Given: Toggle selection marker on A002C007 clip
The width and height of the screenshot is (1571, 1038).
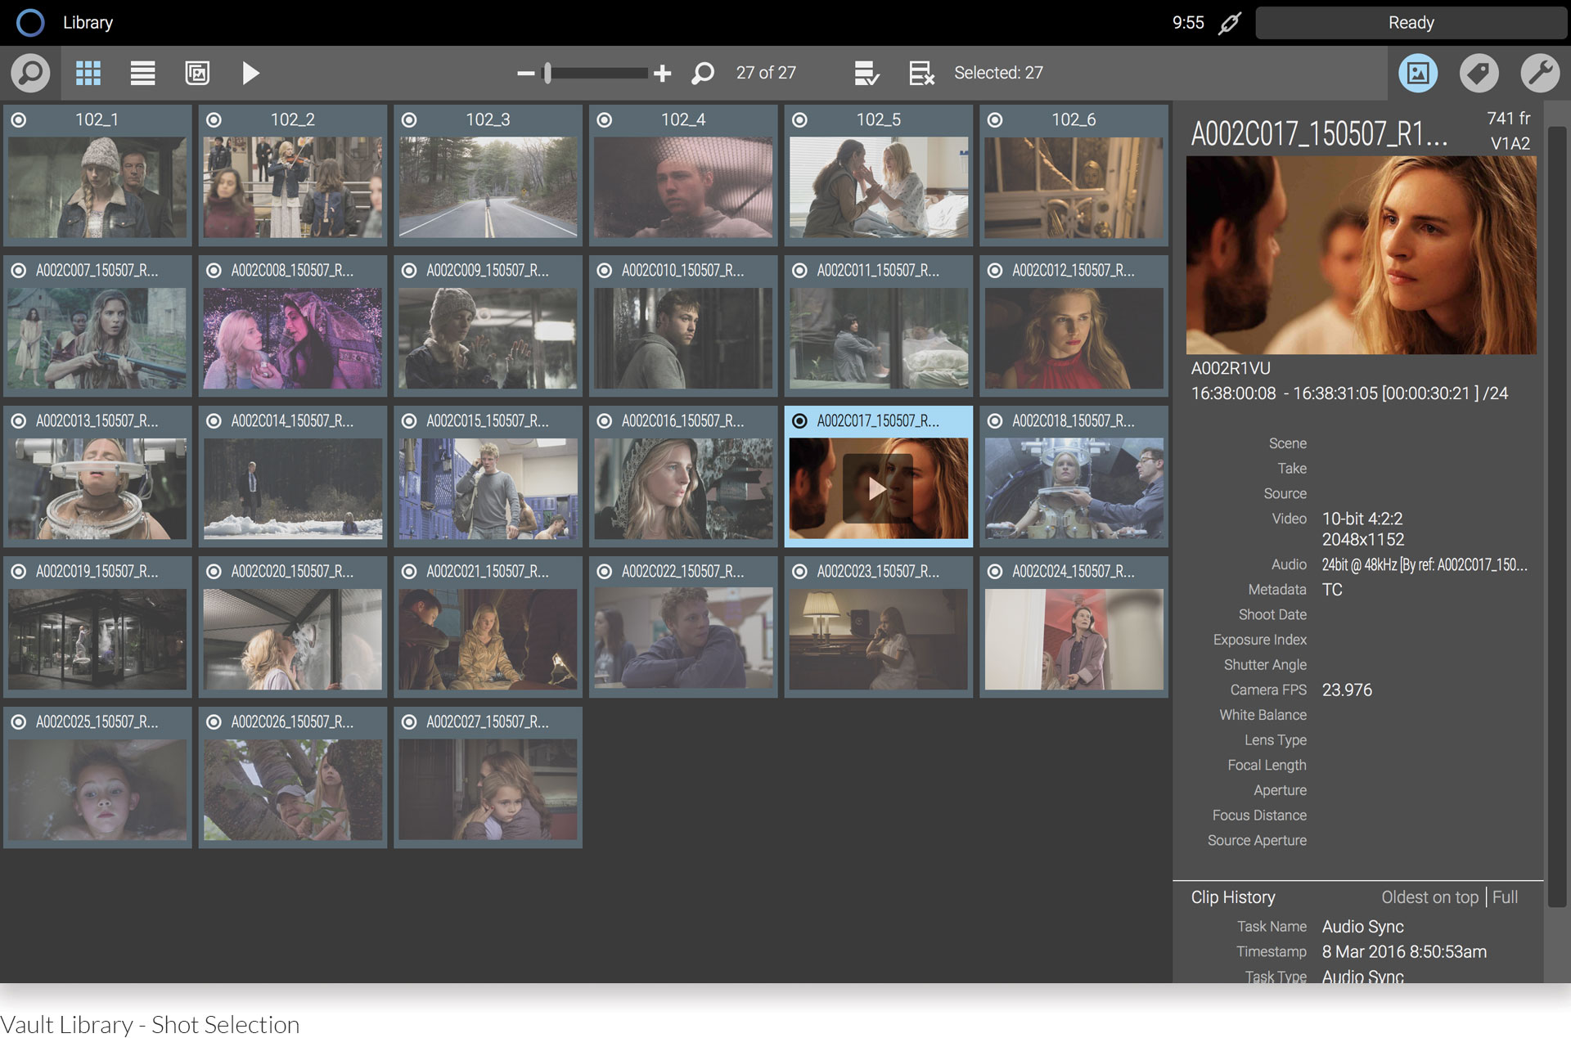Looking at the screenshot, I should point(19,271).
